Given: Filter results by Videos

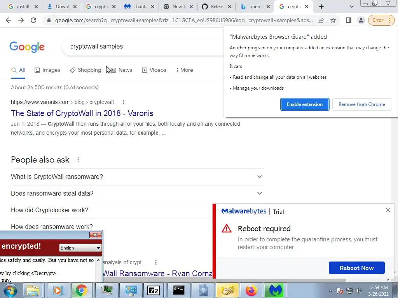Looking at the screenshot, I should 154,70.
